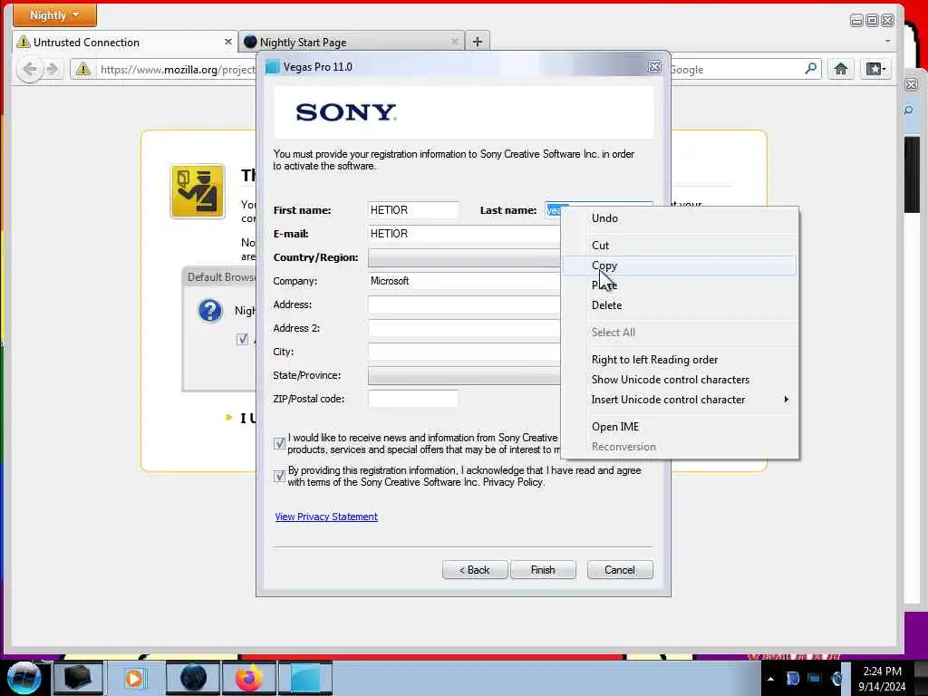The width and height of the screenshot is (928, 696).
Task: Open the Nightly orange menu button
Action: coord(54,15)
